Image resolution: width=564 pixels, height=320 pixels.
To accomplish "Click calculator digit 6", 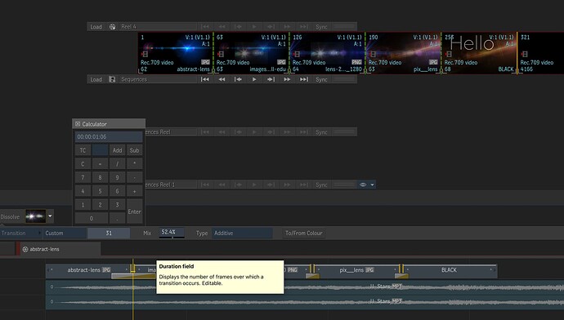I will pyautogui.click(x=117, y=191).
